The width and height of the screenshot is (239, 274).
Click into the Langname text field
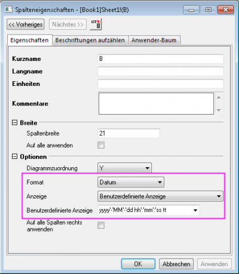click(x=161, y=71)
